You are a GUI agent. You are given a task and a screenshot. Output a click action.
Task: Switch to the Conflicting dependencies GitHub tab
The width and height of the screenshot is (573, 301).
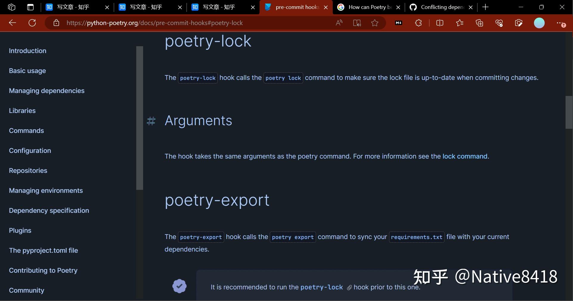pyautogui.click(x=438, y=7)
